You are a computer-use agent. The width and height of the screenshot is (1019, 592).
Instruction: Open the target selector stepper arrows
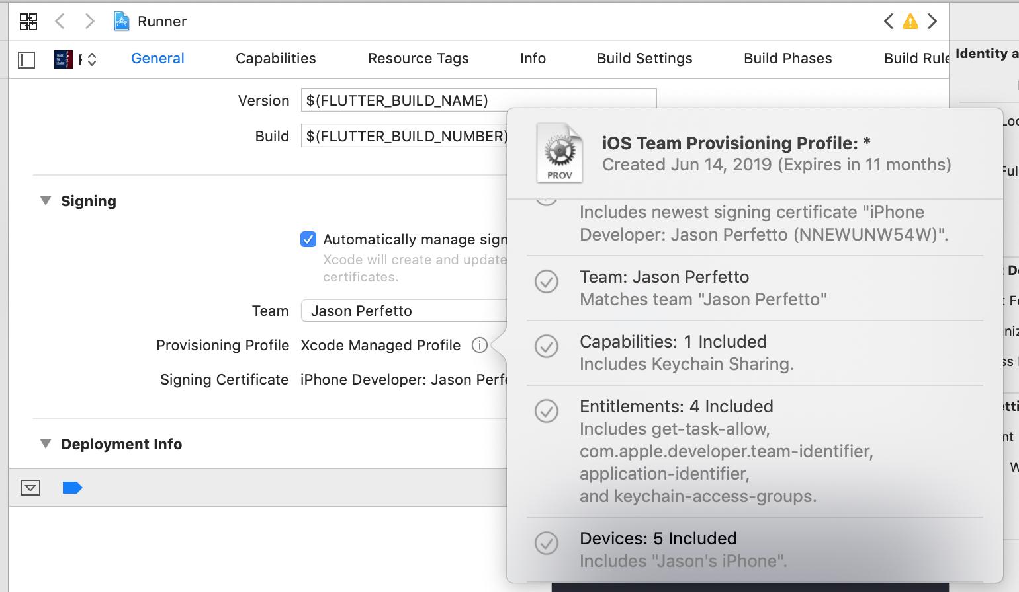[92, 59]
